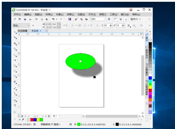Select the Polygon tool in the toolbox
Screen dimensions: 175x129
tap(15, 76)
